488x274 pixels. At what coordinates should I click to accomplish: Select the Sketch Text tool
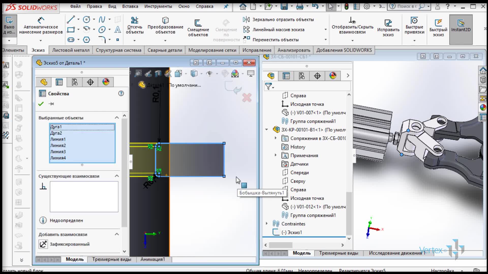(117, 30)
